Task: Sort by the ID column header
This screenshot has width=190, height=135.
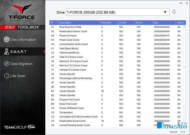Action: coord(54,22)
